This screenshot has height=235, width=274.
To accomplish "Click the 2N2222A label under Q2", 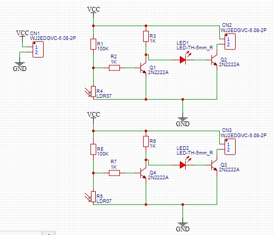I will tap(229, 65).
